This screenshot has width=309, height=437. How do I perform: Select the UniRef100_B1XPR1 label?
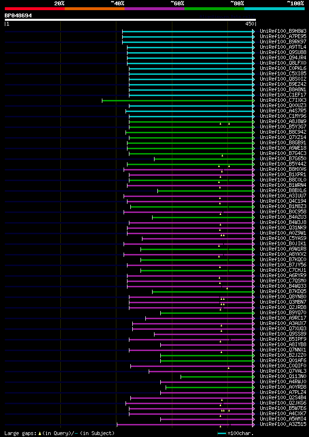point(283,175)
